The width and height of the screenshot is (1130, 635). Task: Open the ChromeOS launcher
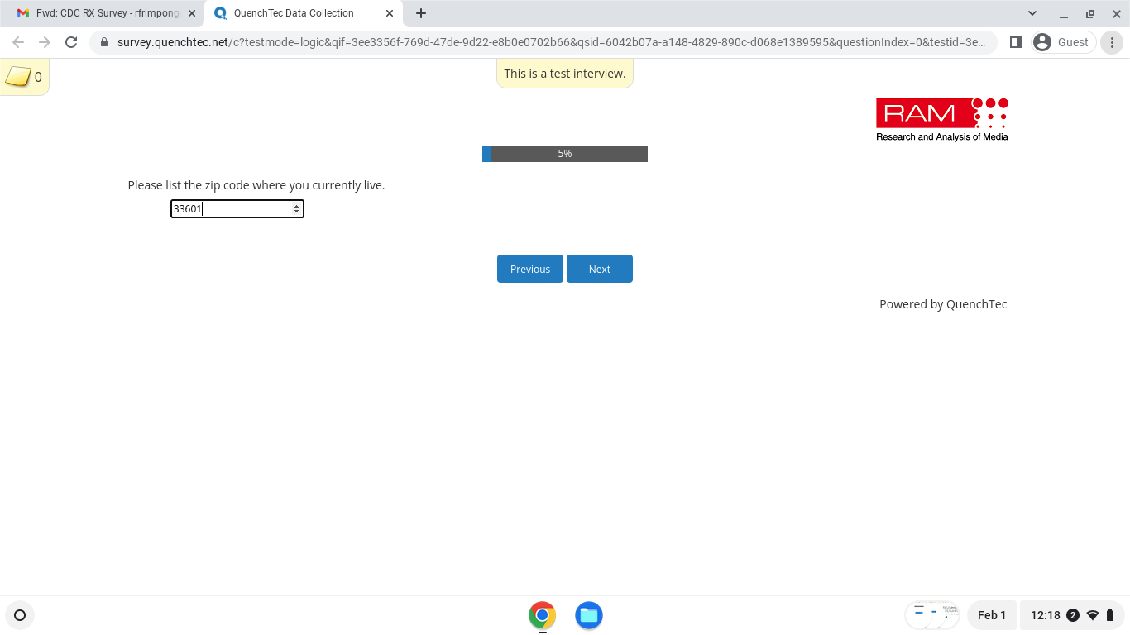(x=20, y=615)
